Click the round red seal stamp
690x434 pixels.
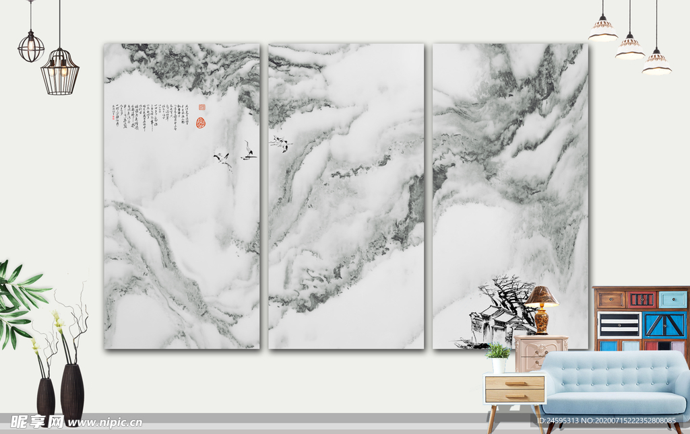point(201,122)
